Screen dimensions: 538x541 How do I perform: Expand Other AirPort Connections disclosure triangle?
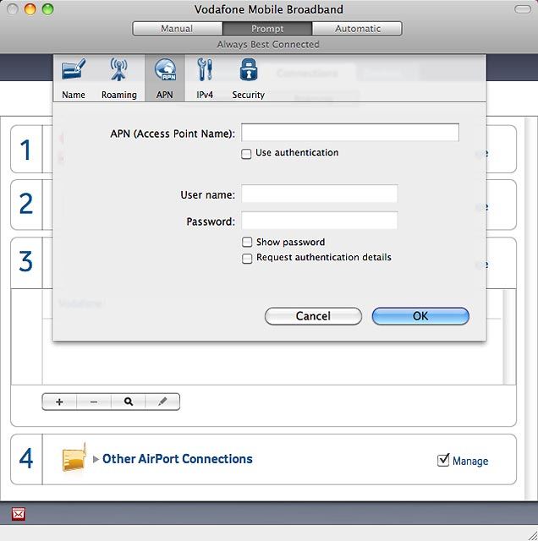pos(96,459)
